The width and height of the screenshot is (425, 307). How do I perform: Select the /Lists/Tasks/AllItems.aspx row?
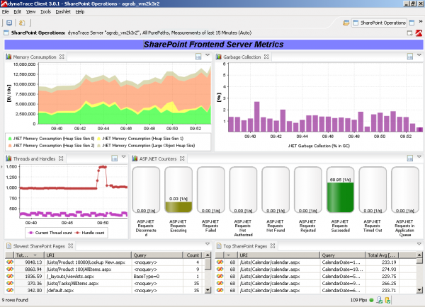coord(104,283)
